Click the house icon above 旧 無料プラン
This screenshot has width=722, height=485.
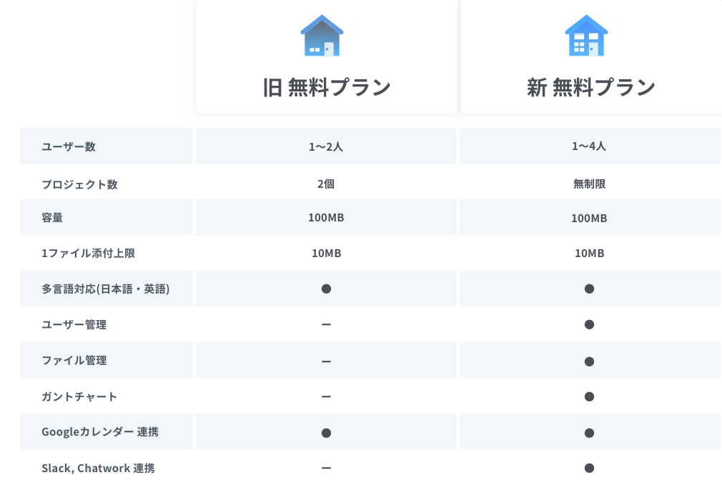322,36
